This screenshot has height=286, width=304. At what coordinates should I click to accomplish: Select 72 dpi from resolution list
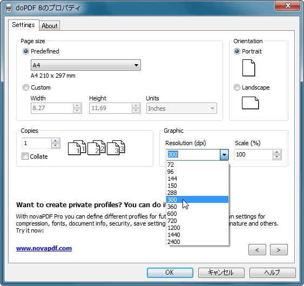[x=198, y=165]
